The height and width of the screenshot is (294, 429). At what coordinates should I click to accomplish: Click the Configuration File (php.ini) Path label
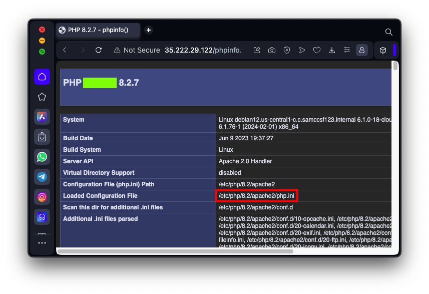[109, 184]
